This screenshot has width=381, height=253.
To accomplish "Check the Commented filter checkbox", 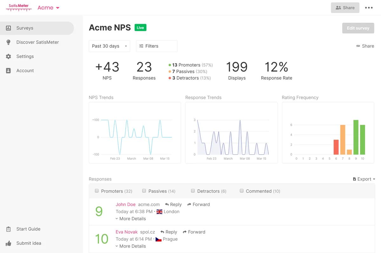I will click(x=242, y=191).
